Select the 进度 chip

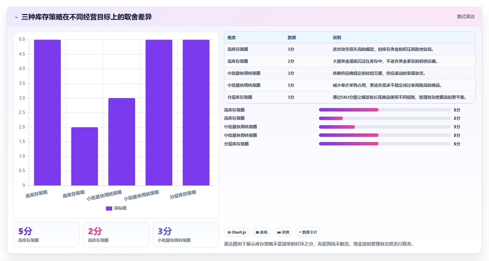(283, 232)
